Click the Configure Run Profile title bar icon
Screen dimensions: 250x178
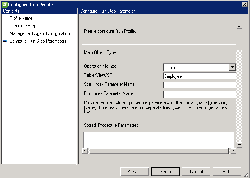4,4
